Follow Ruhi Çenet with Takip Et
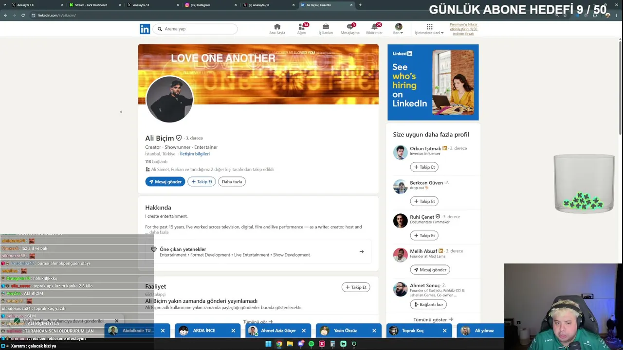 click(x=424, y=236)
